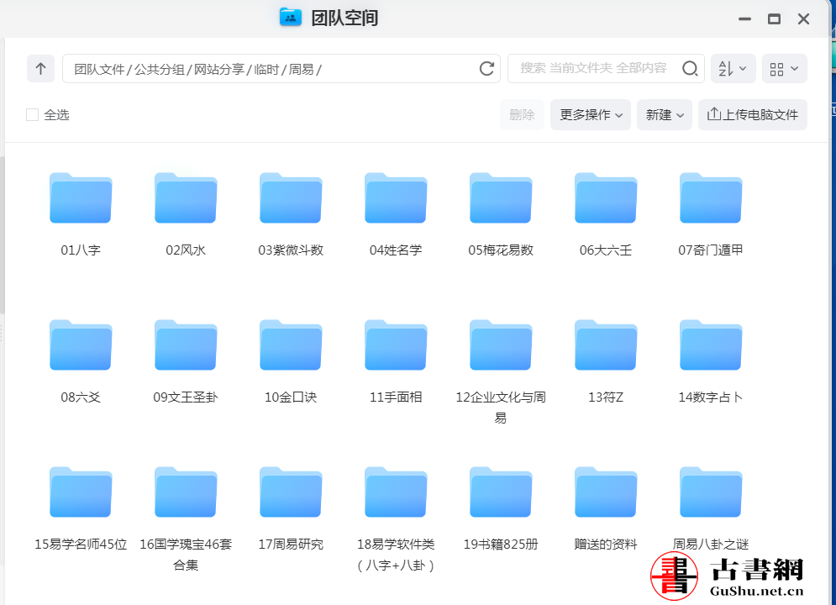Screen dimensions: 836x605
Task: Select the 16国学瑰宝46套合集 folder icon
Action: point(186,492)
